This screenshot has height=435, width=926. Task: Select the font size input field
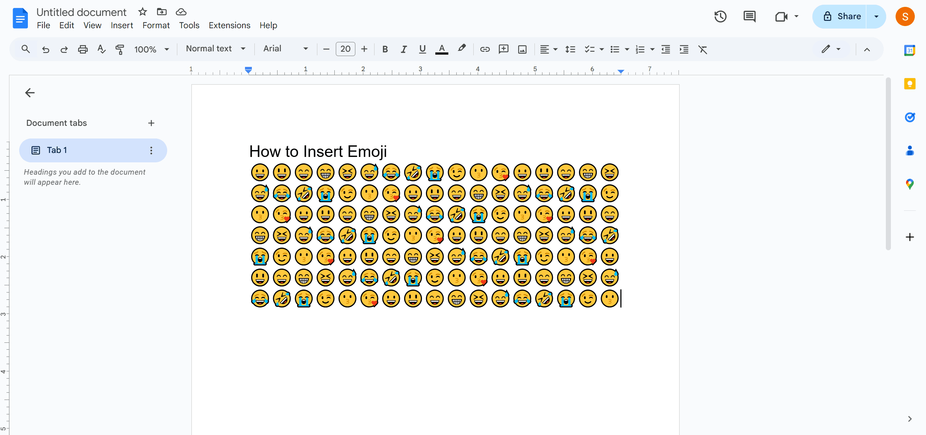[x=345, y=49]
